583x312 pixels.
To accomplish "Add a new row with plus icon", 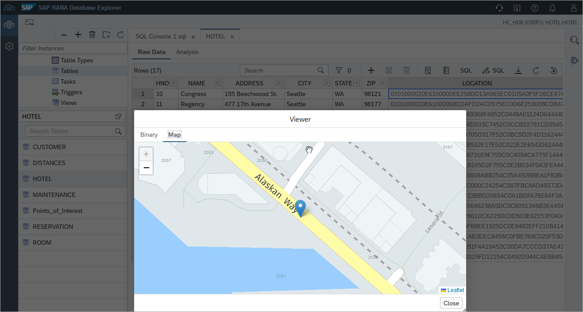I will click(371, 70).
